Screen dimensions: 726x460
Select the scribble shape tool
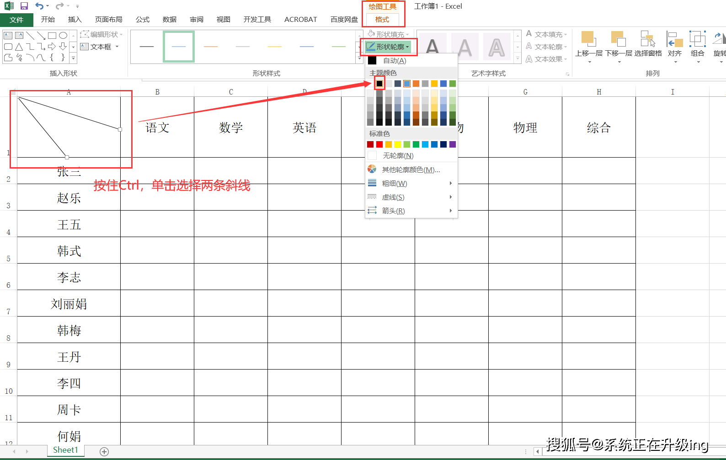point(19,58)
